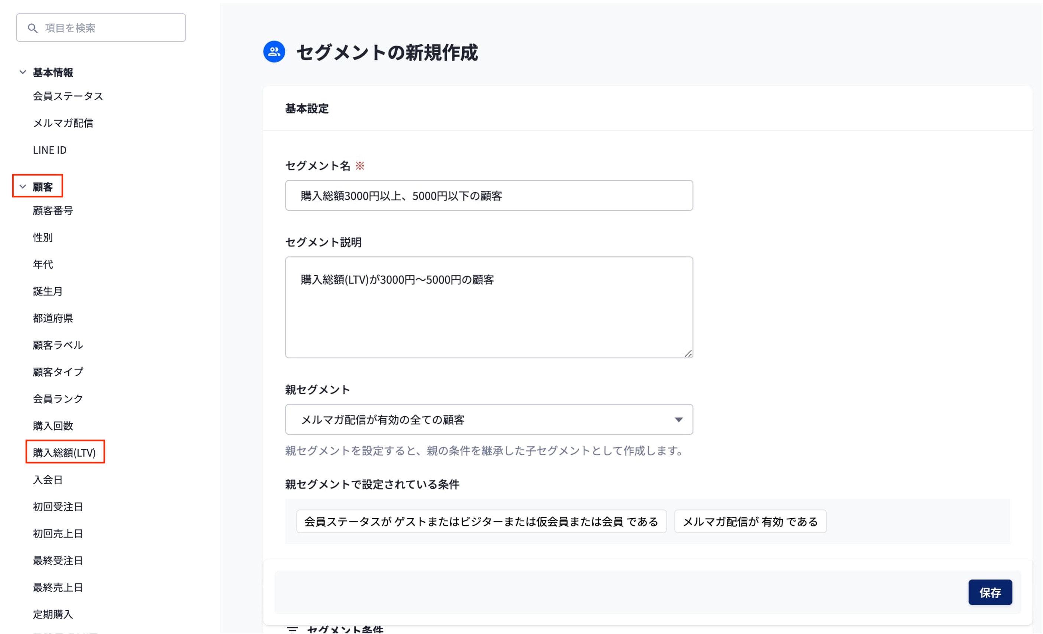Screen dimensions: 1043x634
Task: Collapse the 基本情報 section chevron
Action: pos(23,72)
